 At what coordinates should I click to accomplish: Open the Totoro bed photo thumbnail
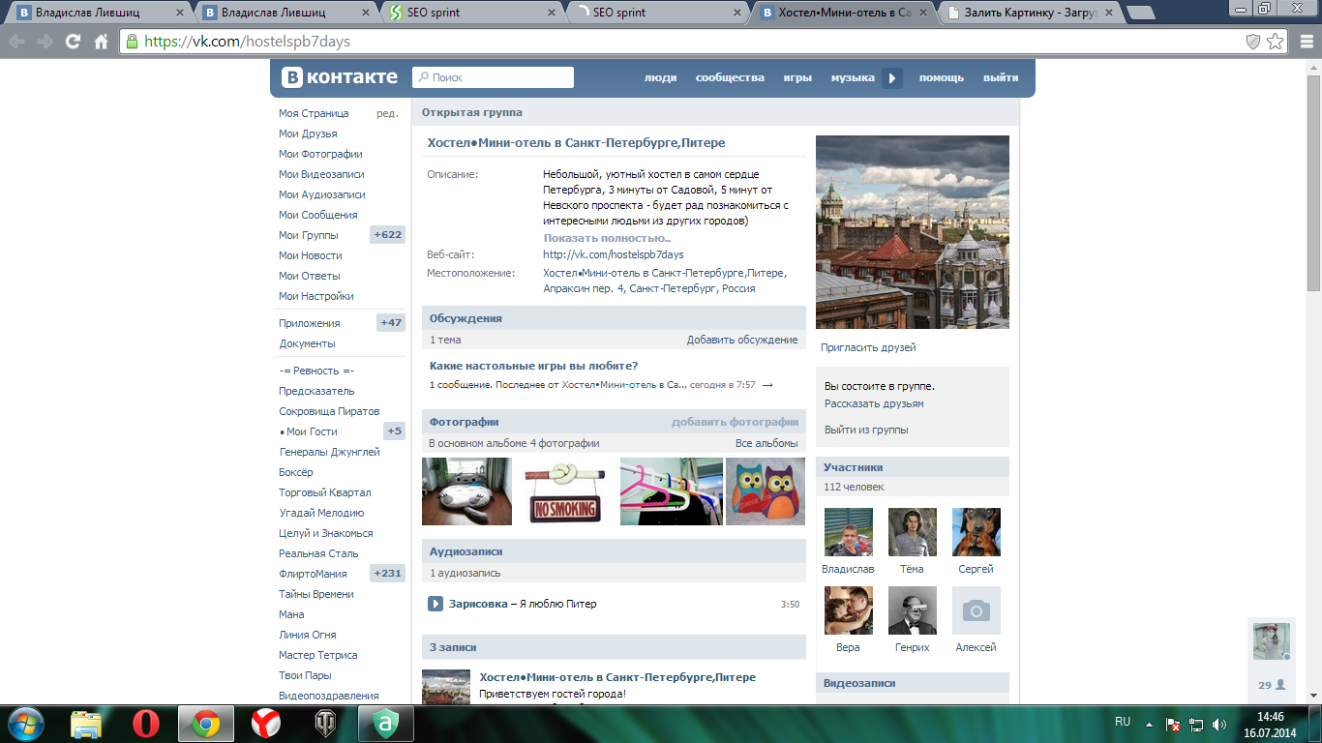tap(466, 491)
